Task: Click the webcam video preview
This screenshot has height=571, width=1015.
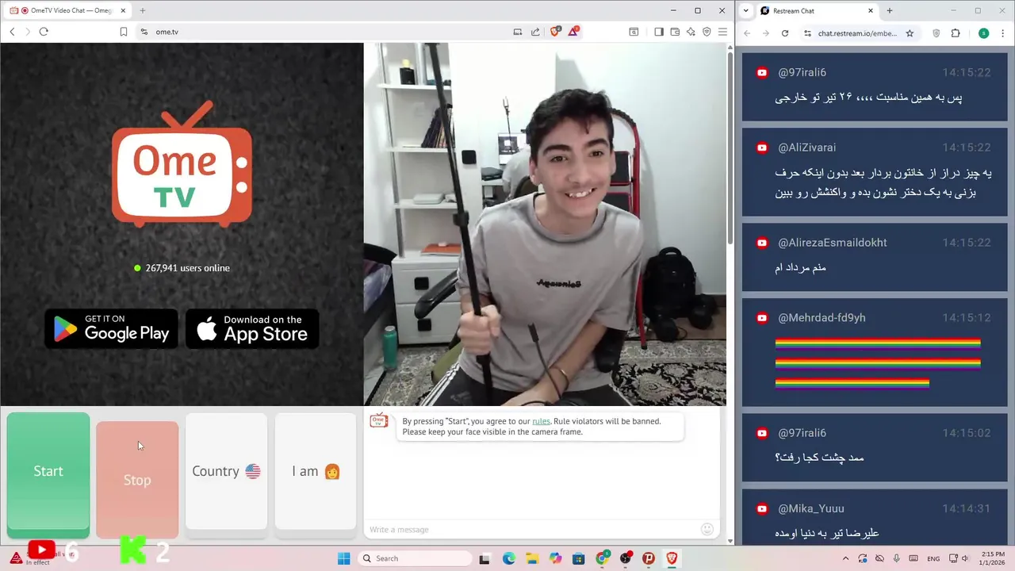Action: pyautogui.click(x=545, y=224)
